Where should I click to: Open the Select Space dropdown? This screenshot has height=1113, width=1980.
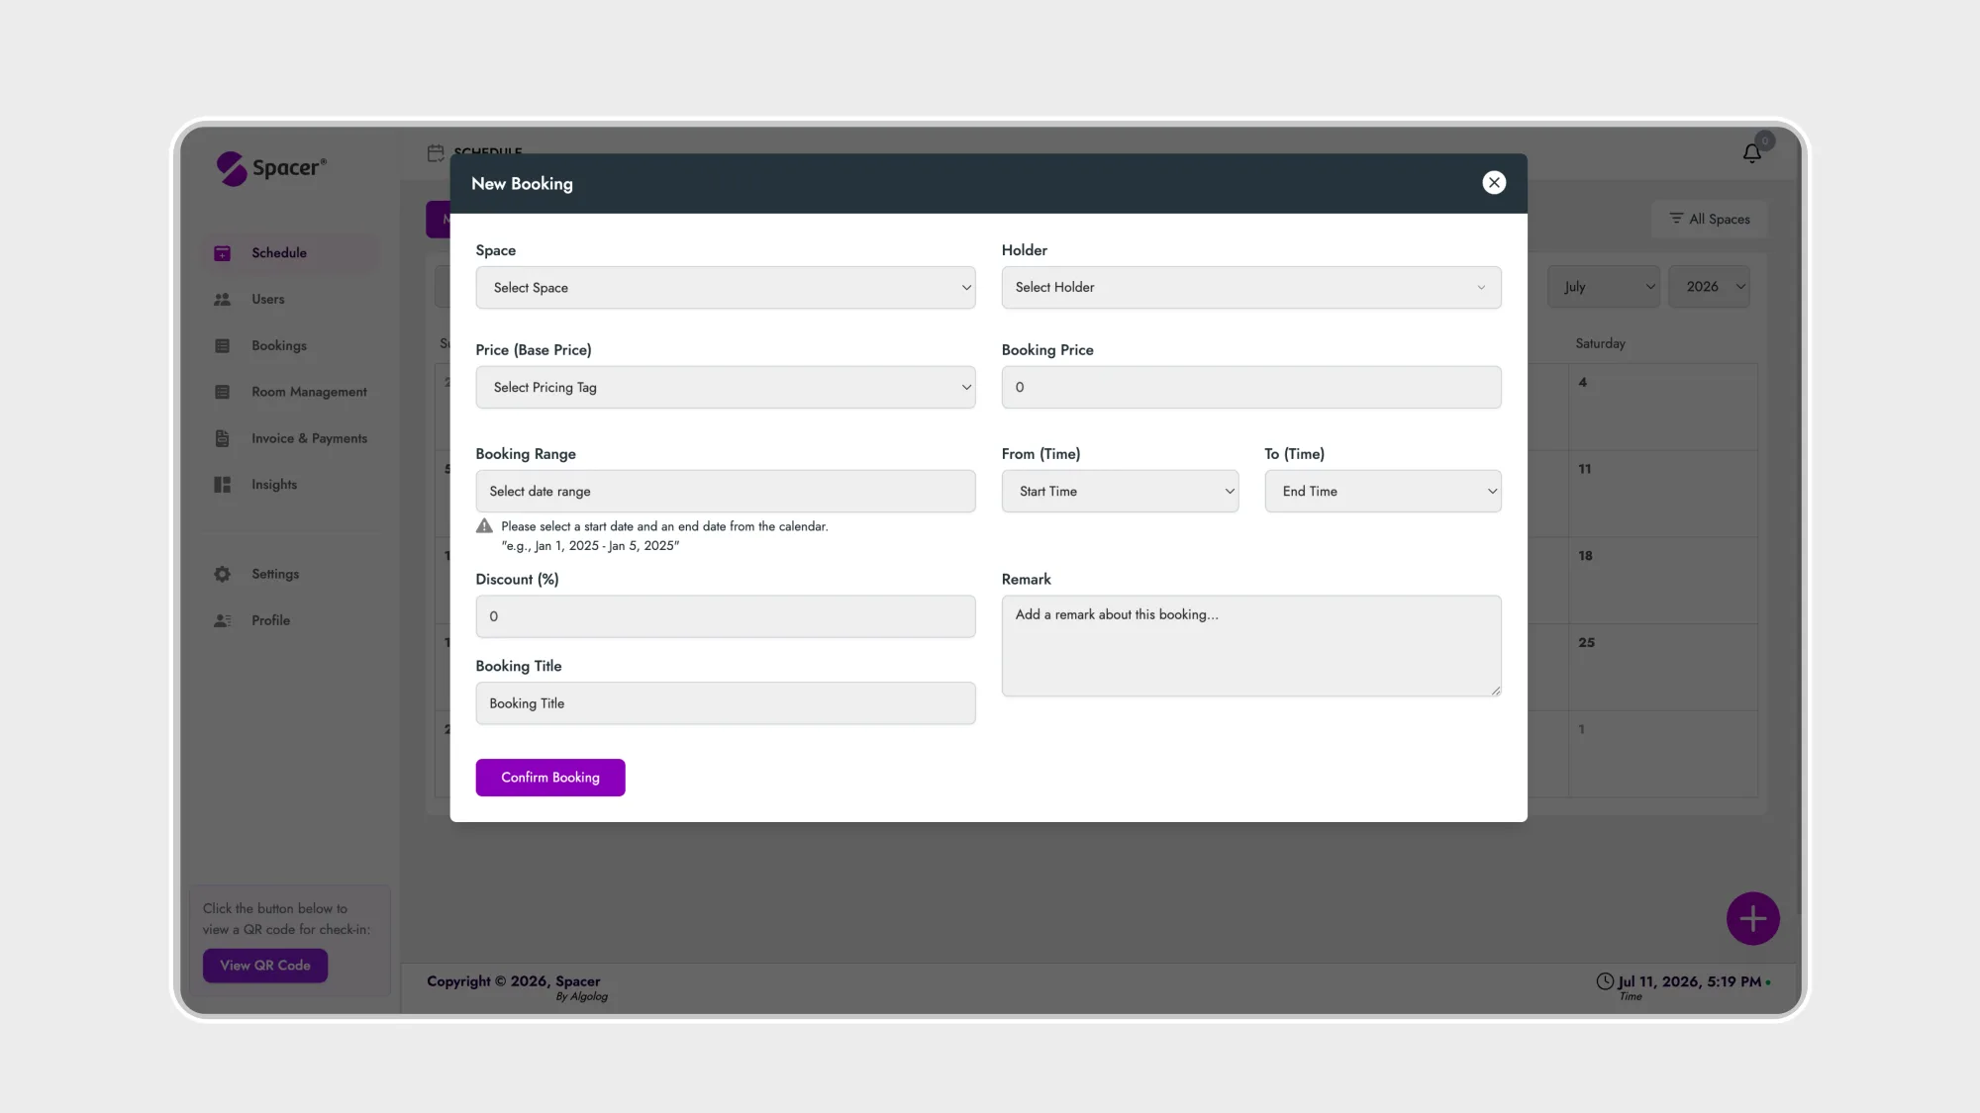tap(725, 288)
